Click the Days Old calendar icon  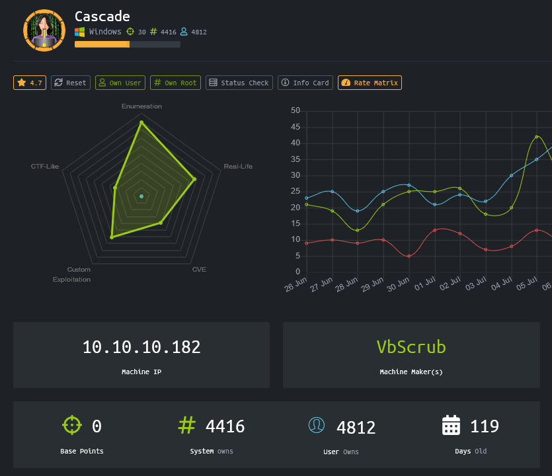click(x=451, y=425)
